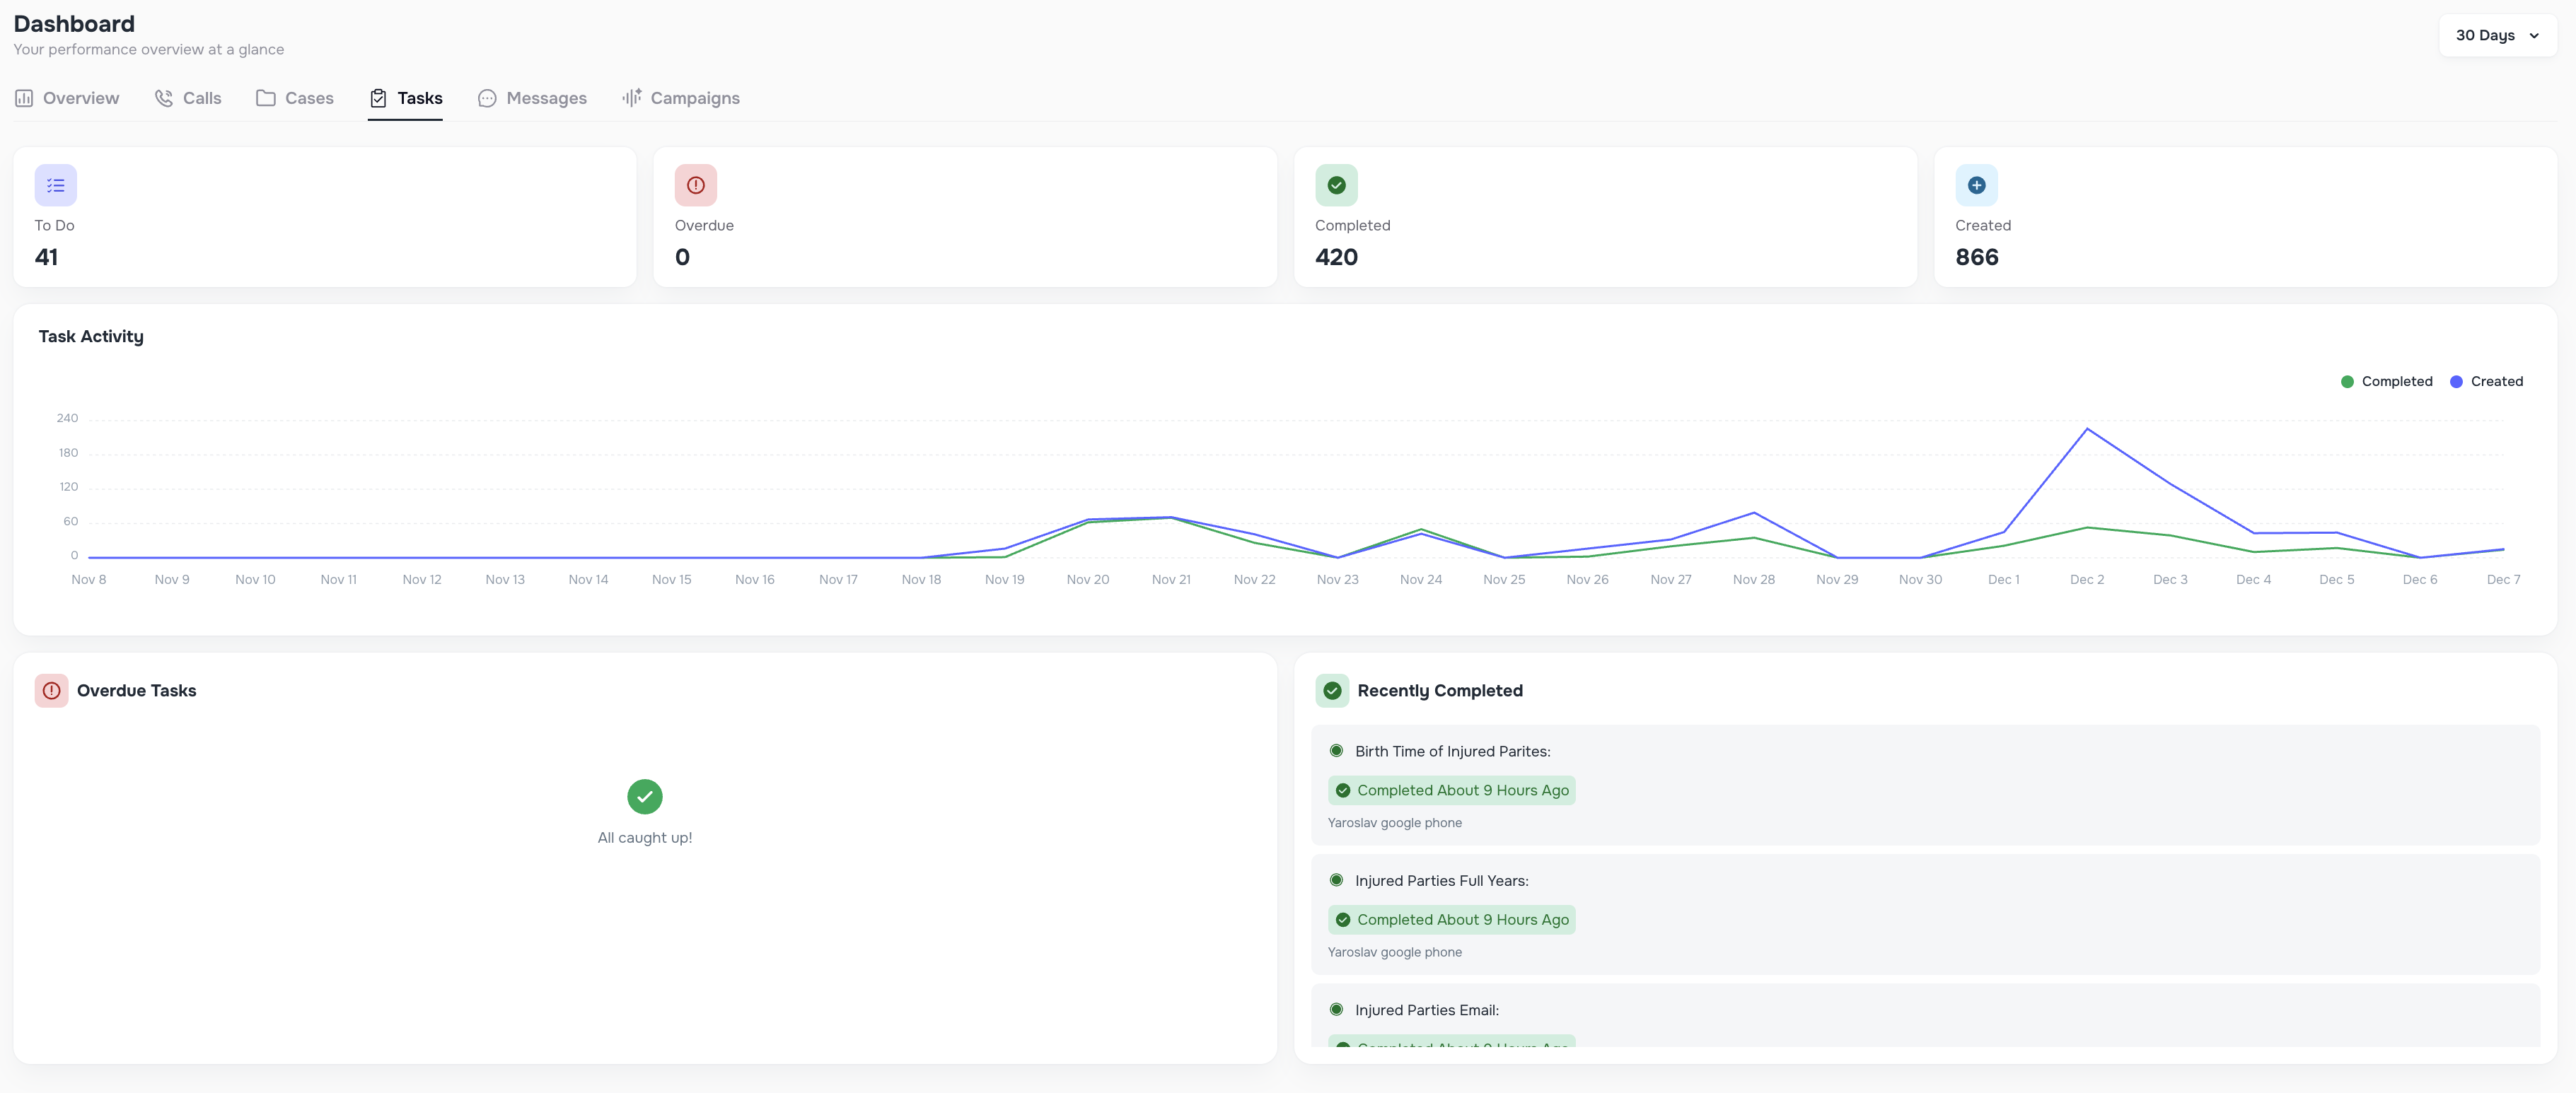Click the Dashboard heading link
The width and height of the screenshot is (2576, 1093).
pos(74,23)
